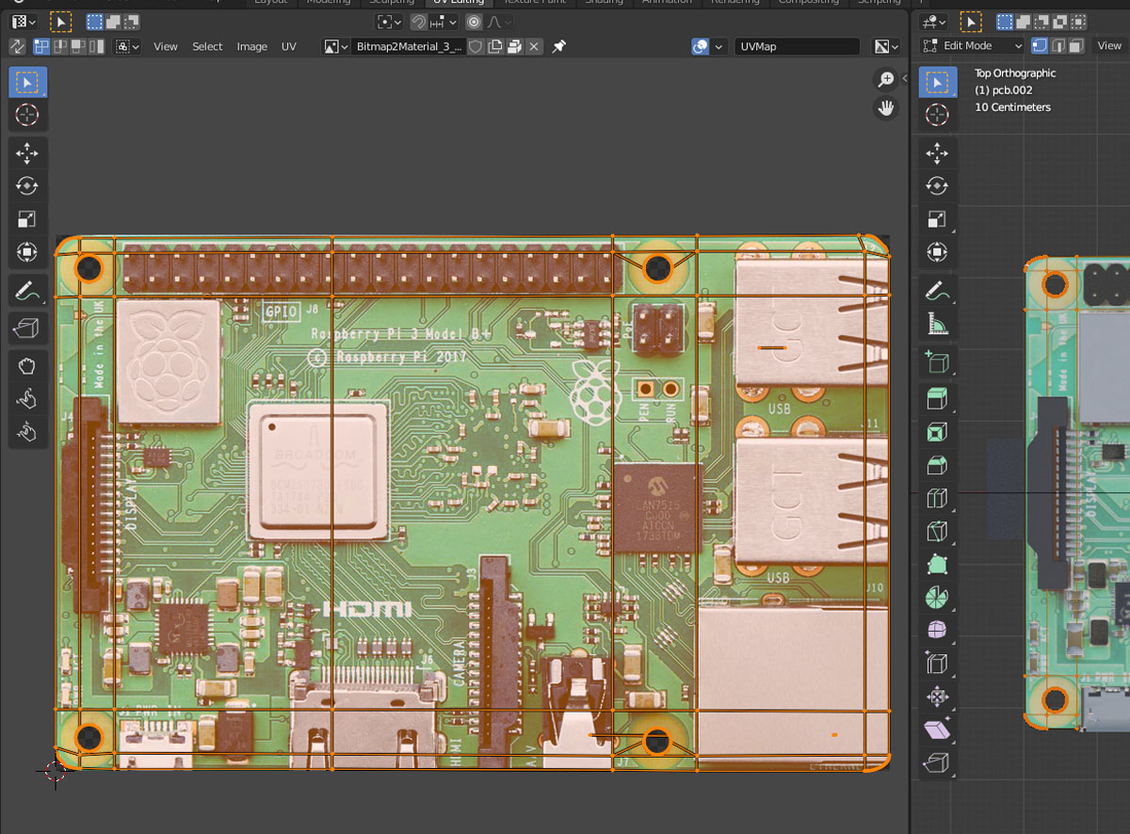Viewport: 1130px width, 834px height.
Task: Click the UVMap name field
Action: 797,46
